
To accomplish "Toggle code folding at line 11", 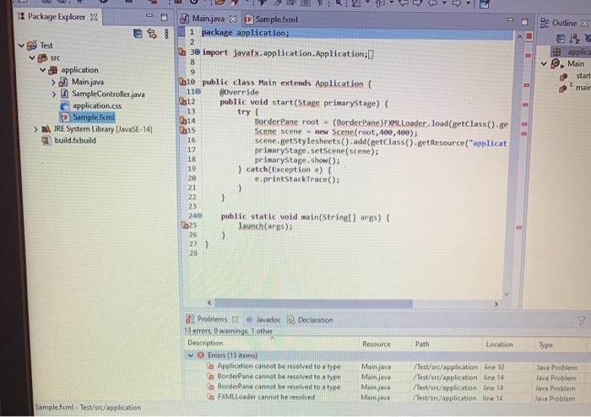I will (198, 91).
